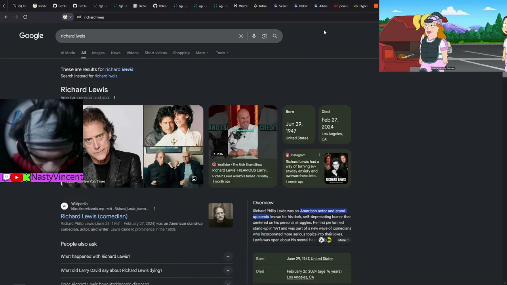Expand the More search categories dropdown
507x285 pixels.
pyautogui.click(x=202, y=53)
